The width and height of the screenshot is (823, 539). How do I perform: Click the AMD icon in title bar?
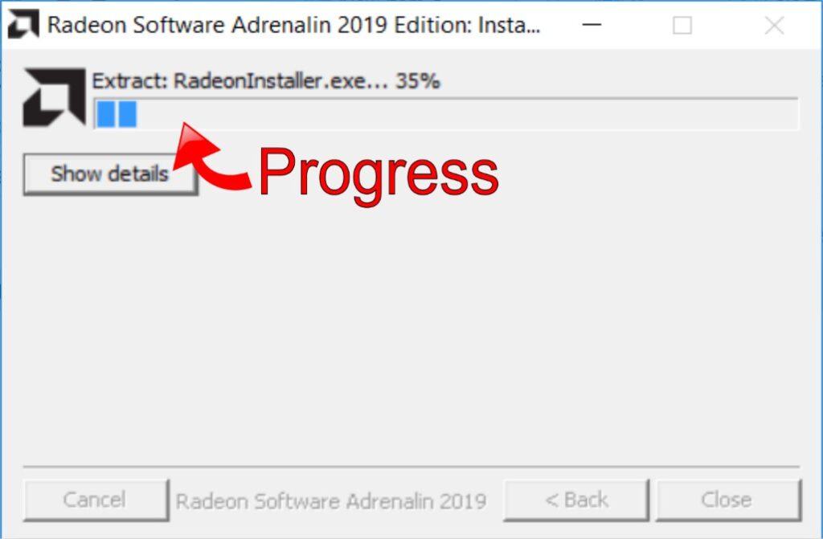point(23,24)
